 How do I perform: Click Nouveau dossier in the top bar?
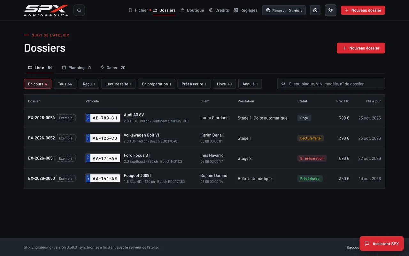coord(363,10)
